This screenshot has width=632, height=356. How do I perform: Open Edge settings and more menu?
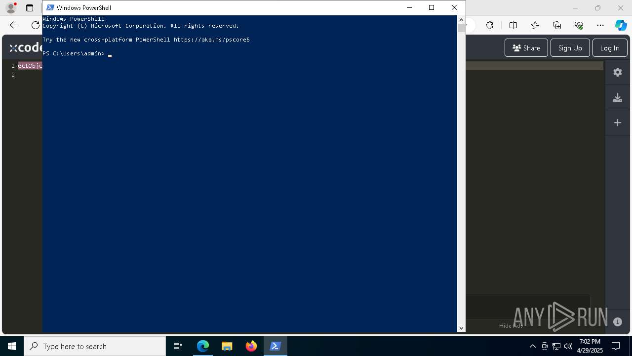click(x=600, y=25)
